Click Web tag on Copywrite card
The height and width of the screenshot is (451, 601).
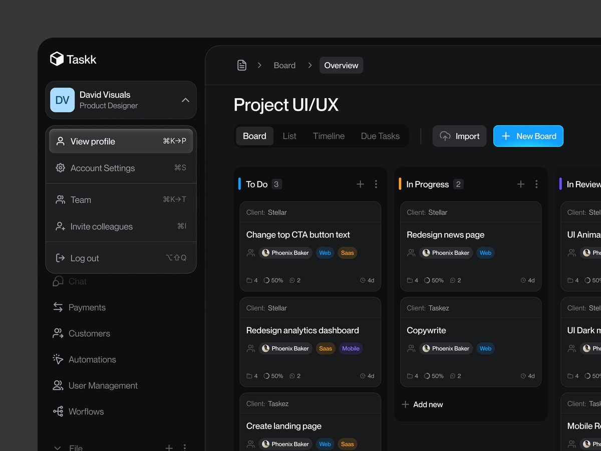[x=485, y=348]
